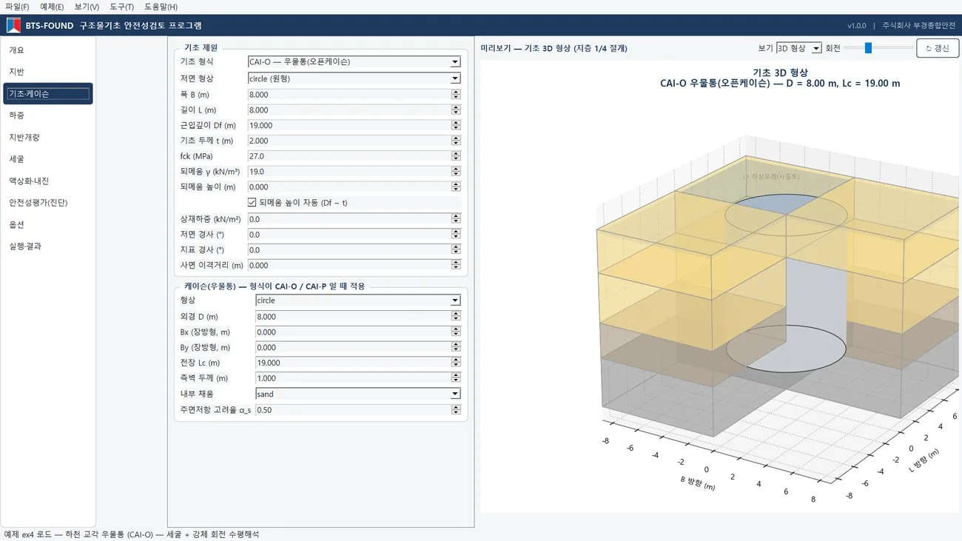Go to the 지반개량 section

point(48,138)
